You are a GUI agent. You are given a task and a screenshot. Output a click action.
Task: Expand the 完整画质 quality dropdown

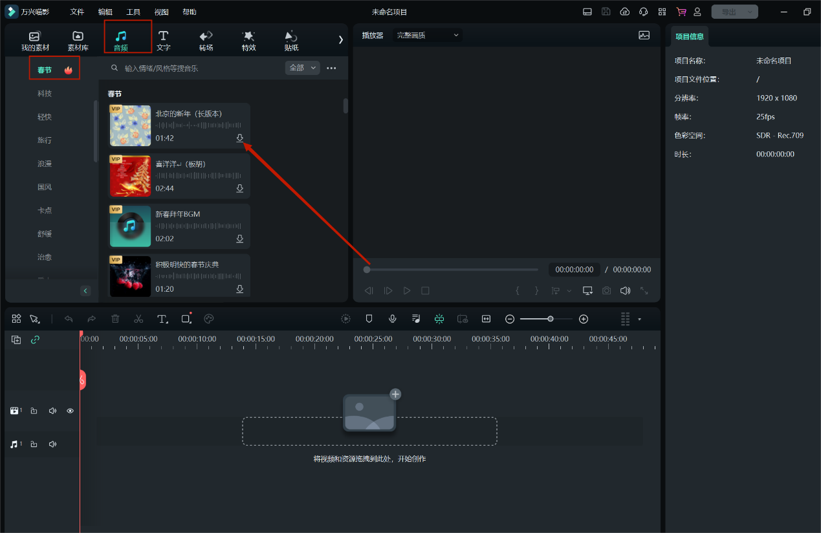tap(428, 35)
